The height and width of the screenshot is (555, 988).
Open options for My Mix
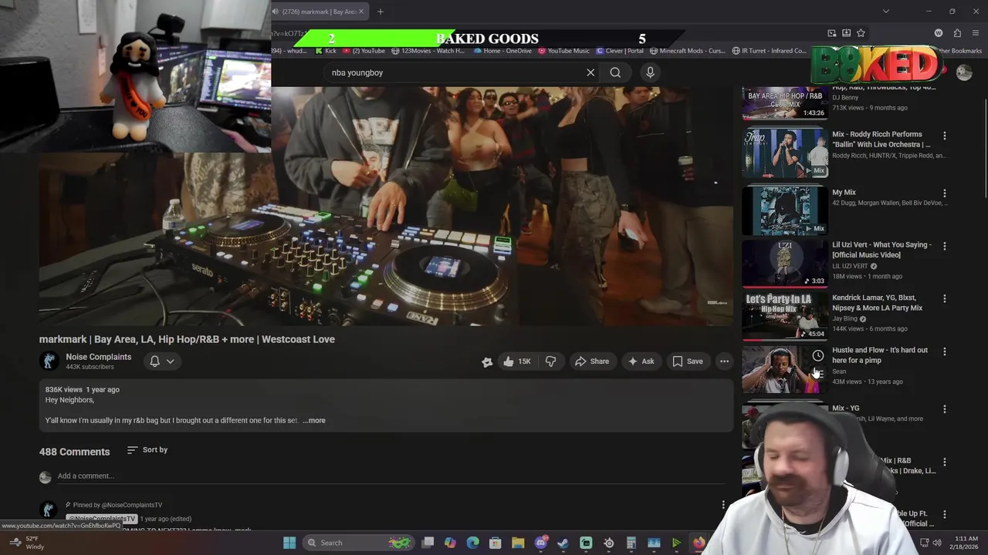click(944, 193)
